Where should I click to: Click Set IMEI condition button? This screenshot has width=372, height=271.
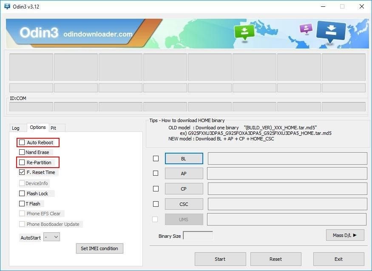pos(99,248)
